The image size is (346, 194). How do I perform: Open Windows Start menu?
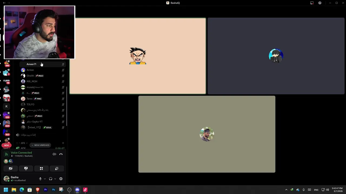coord(6,190)
